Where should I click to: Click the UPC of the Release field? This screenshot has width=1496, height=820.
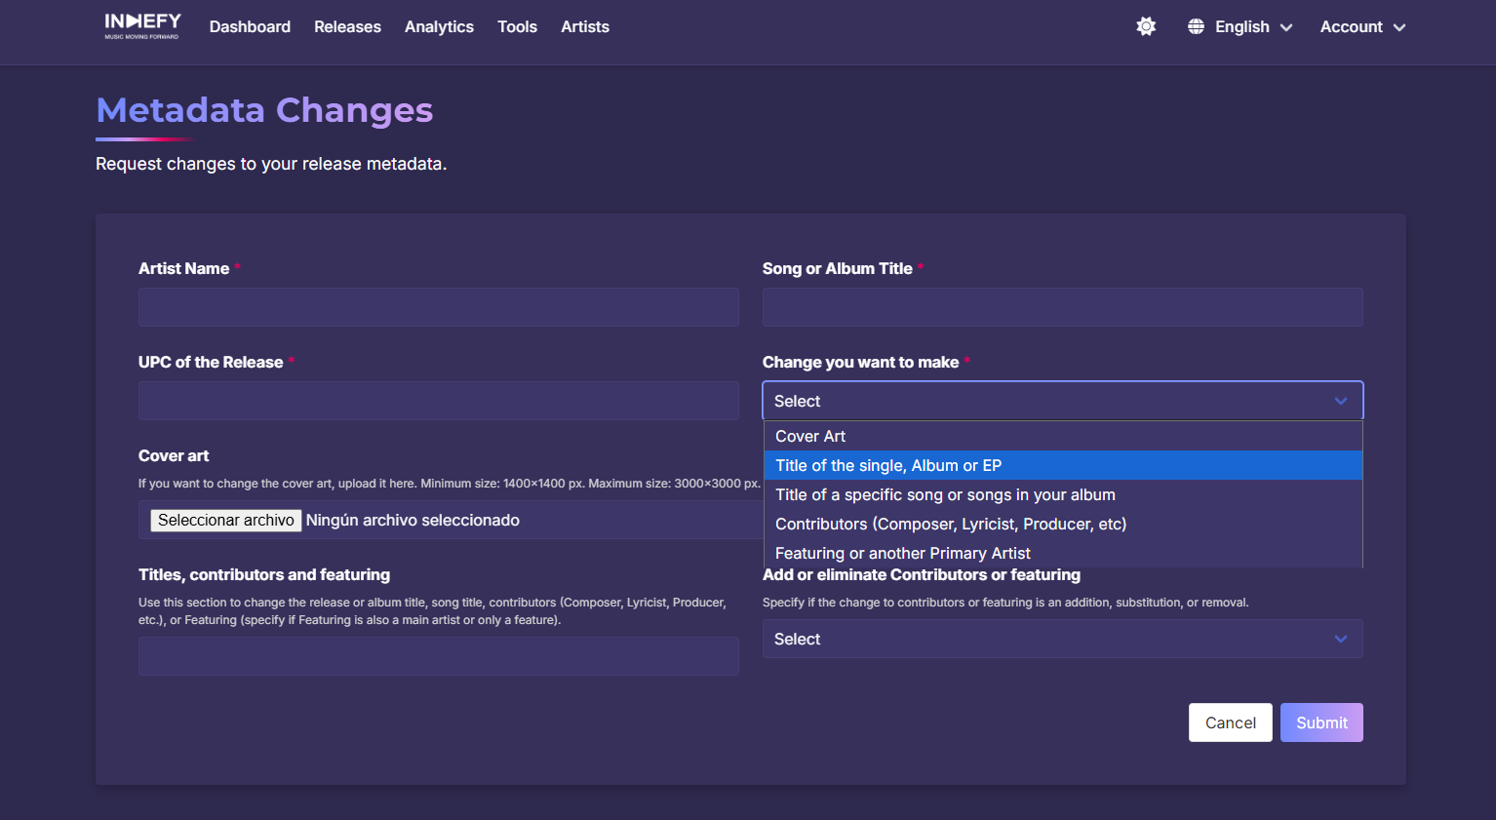[438, 401]
